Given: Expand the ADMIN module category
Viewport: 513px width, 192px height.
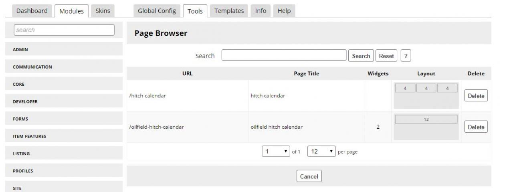Looking at the screenshot, I should click(x=64, y=50).
